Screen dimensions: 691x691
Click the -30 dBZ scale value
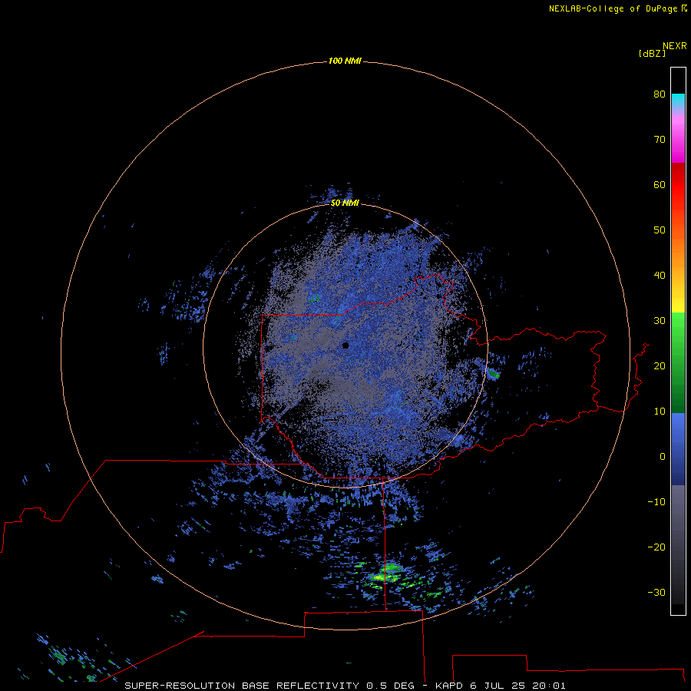[x=656, y=592]
